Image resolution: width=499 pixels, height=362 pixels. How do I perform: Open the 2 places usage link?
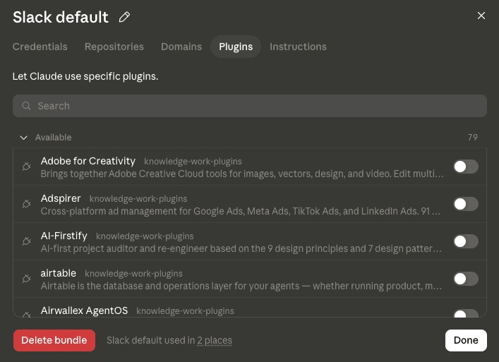click(x=215, y=340)
